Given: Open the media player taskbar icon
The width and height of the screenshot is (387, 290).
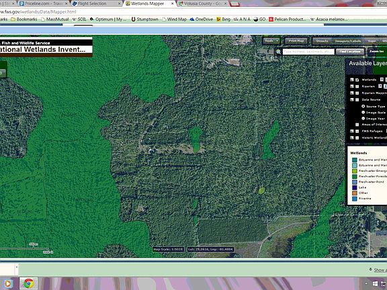Looking at the screenshot, I should point(8,284).
